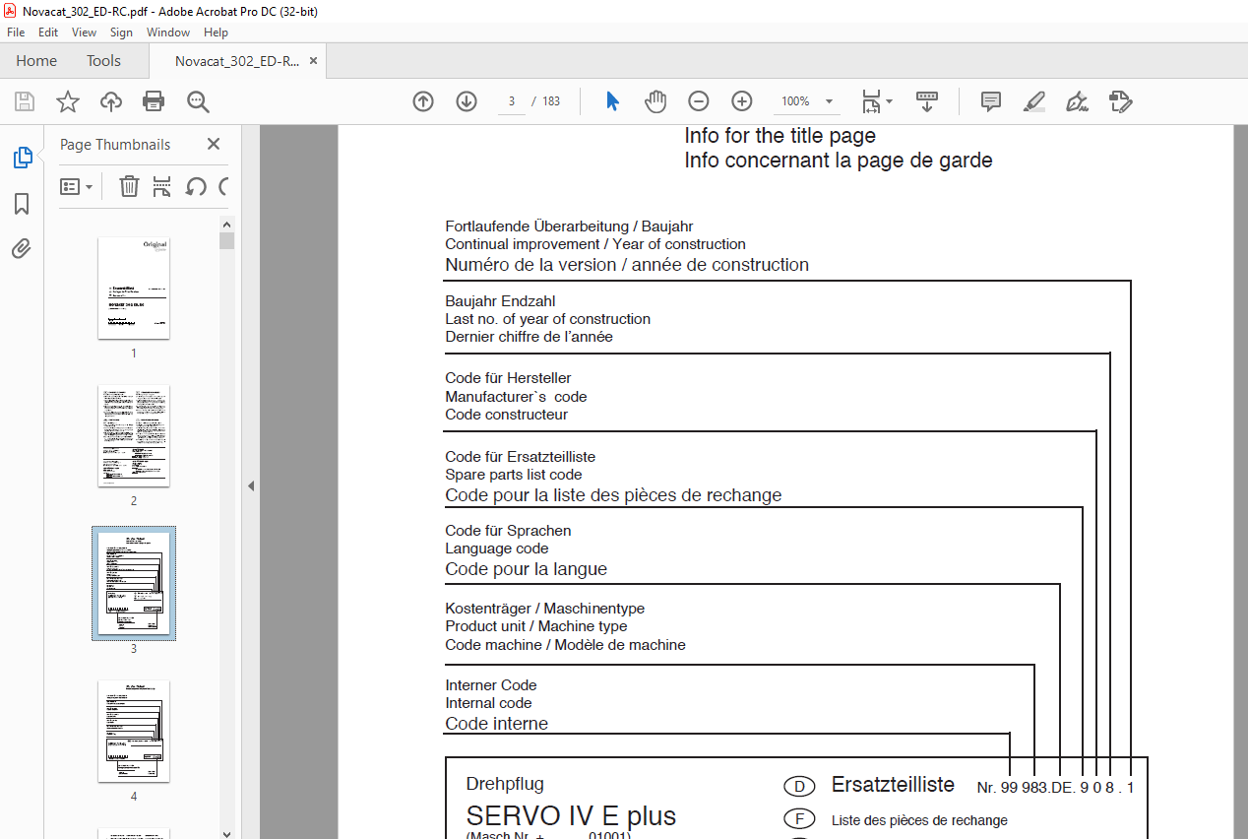Screen dimensions: 1248x839
Task: Activate the Hand pan tool
Action: tap(655, 101)
